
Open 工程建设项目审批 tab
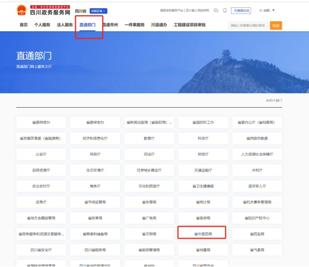pos(190,25)
